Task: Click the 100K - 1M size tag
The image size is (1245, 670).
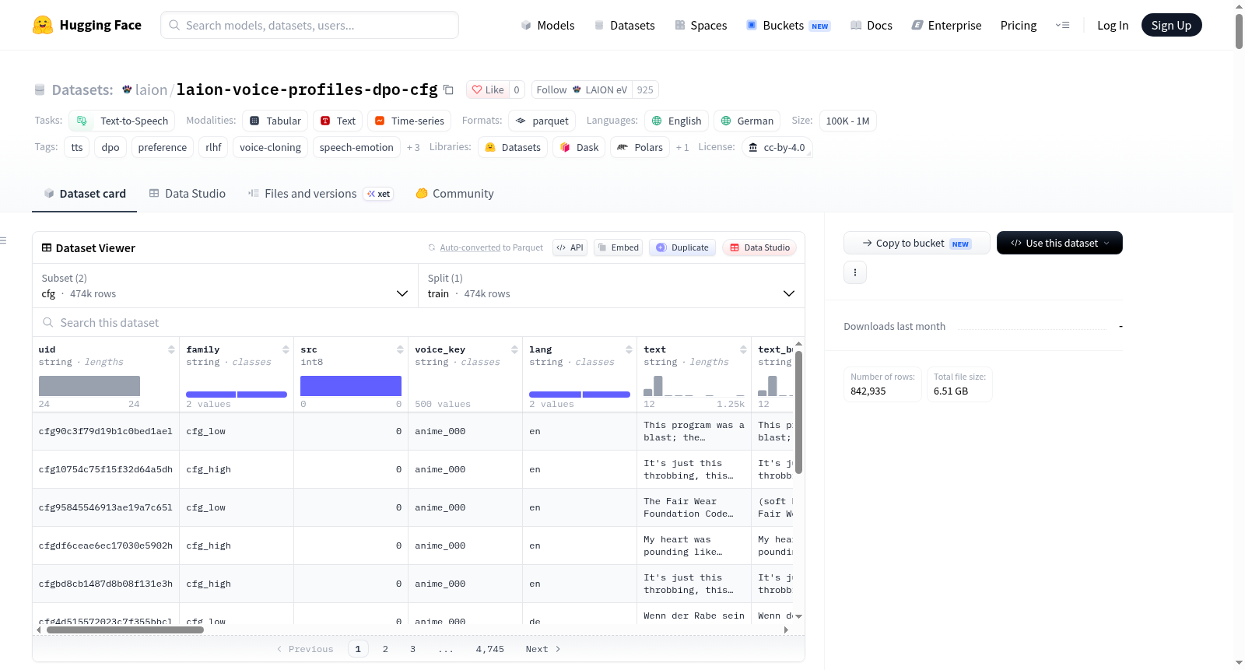Action: click(x=847, y=121)
